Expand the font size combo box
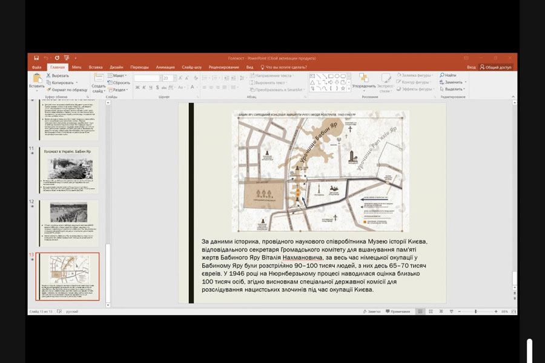 pos(174,78)
